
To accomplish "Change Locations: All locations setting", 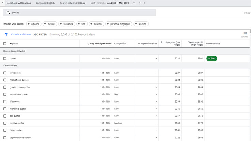I will [19, 3].
